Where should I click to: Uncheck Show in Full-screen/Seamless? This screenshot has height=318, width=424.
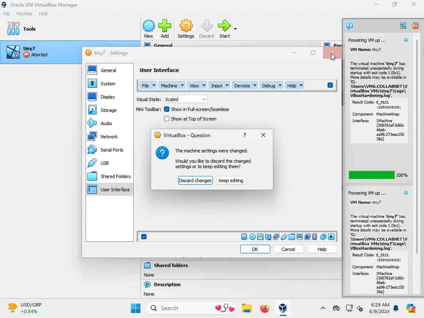166,109
